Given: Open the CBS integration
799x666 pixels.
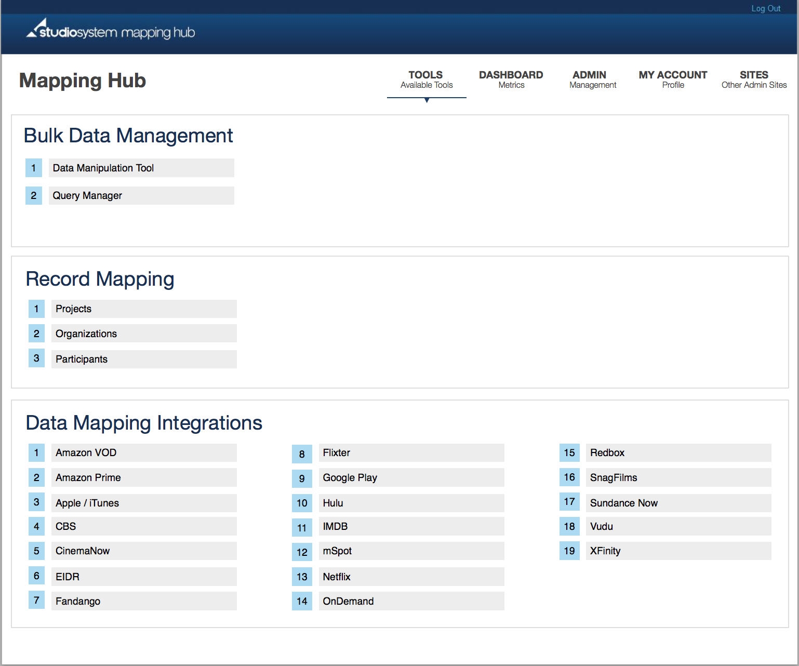Looking at the screenshot, I should coord(144,526).
